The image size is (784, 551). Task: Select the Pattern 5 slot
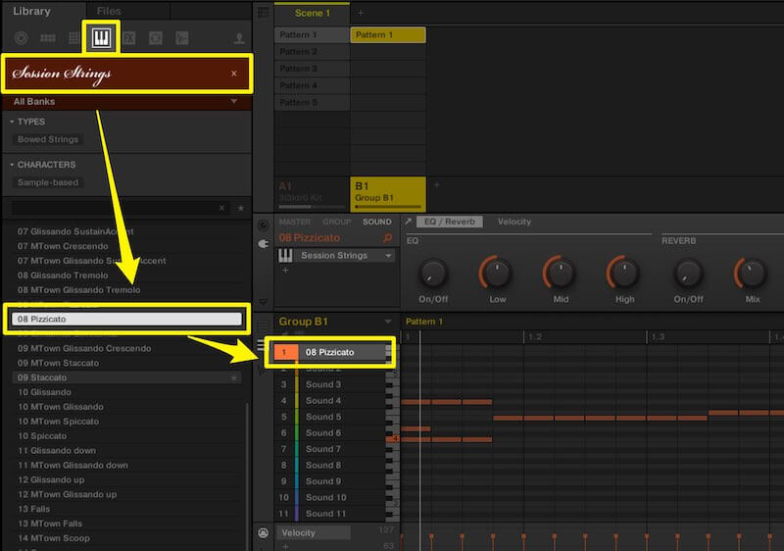coord(312,103)
